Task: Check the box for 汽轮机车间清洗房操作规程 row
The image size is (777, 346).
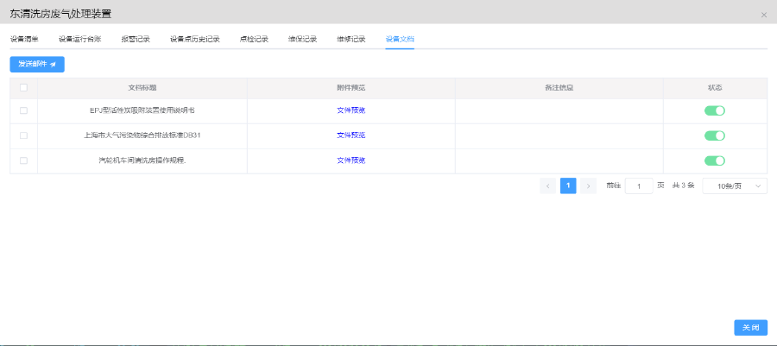Action: click(23, 160)
